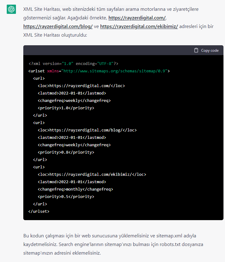Click the XML declaration line with encoding UTF-8
225x262 pixels.
pos(73,64)
